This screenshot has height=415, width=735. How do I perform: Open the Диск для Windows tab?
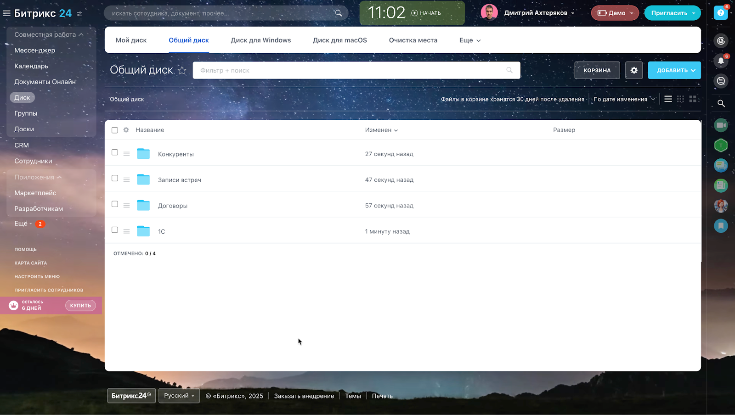[261, 40]
